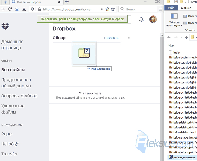Screen dimensions: 197x161
Task: Open the account avatar menu
Action: point(153,19)
